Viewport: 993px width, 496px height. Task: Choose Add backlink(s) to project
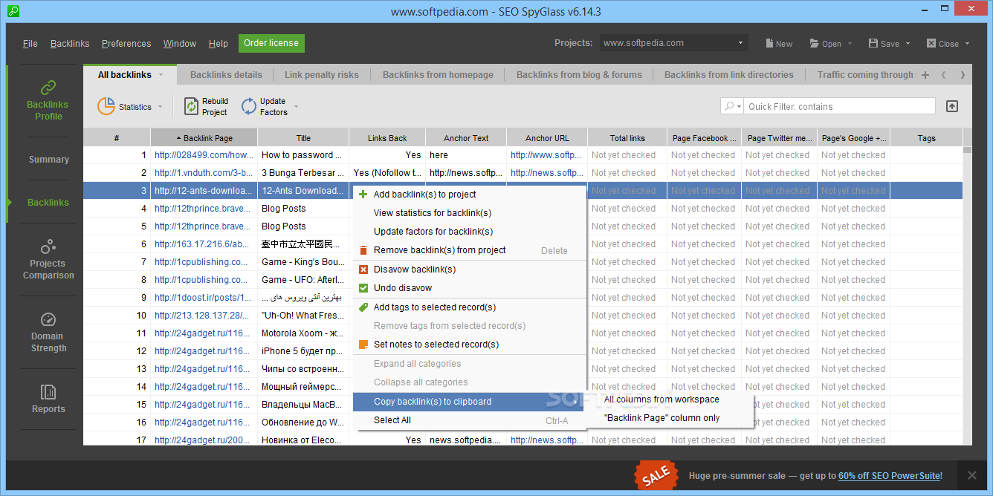coord(470,195)
